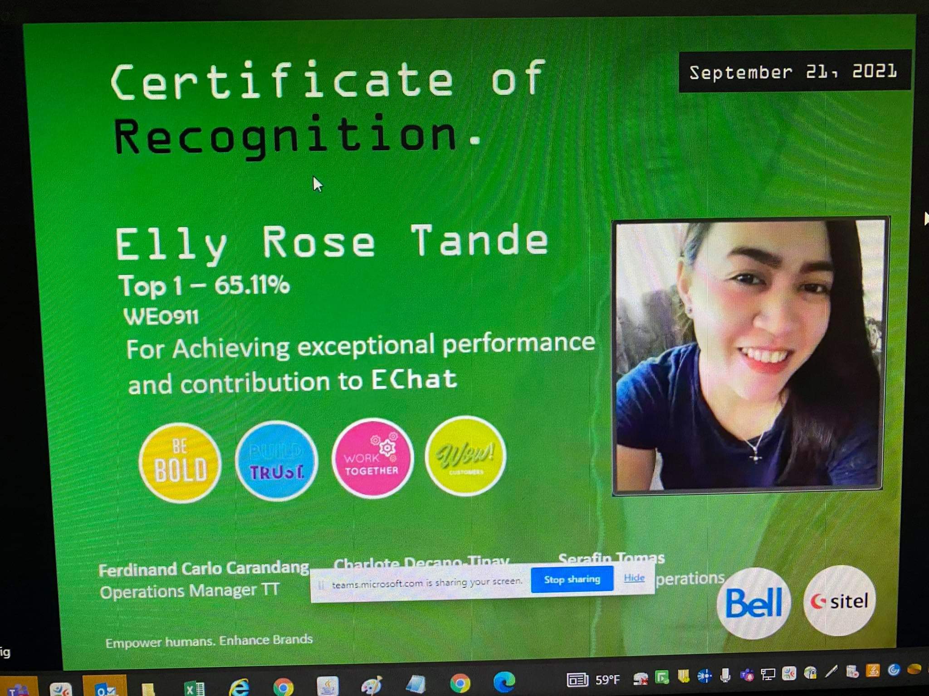Click the microphone icon in system tray
This screenshot has width=929, height=696.
point(725,676)
